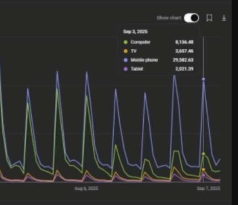
Task: Click the value 29,582.63
Action: point(183,60)
